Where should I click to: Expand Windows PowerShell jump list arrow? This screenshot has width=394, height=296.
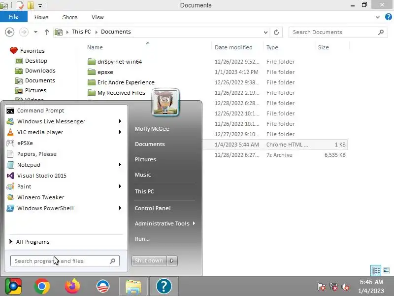120,208
